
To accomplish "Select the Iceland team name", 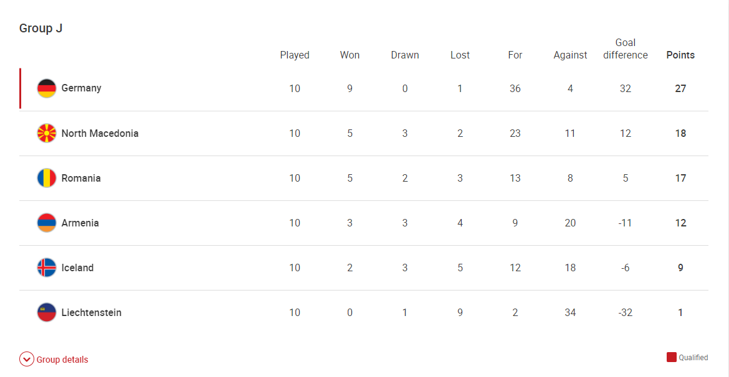I will coord(77,268).
